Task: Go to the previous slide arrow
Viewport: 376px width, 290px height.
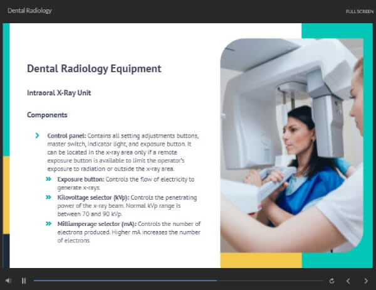Action: point(348,281)
